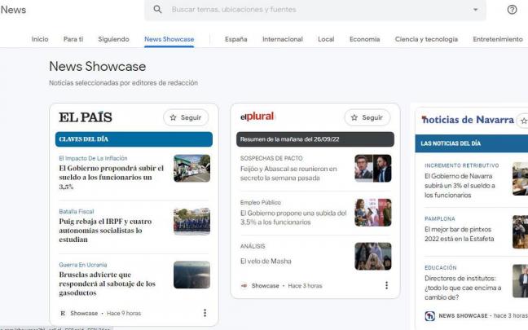Open 'Directores de institutos' article

click(463, 288)
